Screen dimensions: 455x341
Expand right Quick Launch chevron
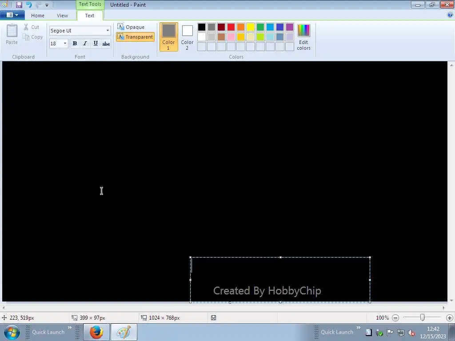(x=359, y=328)
